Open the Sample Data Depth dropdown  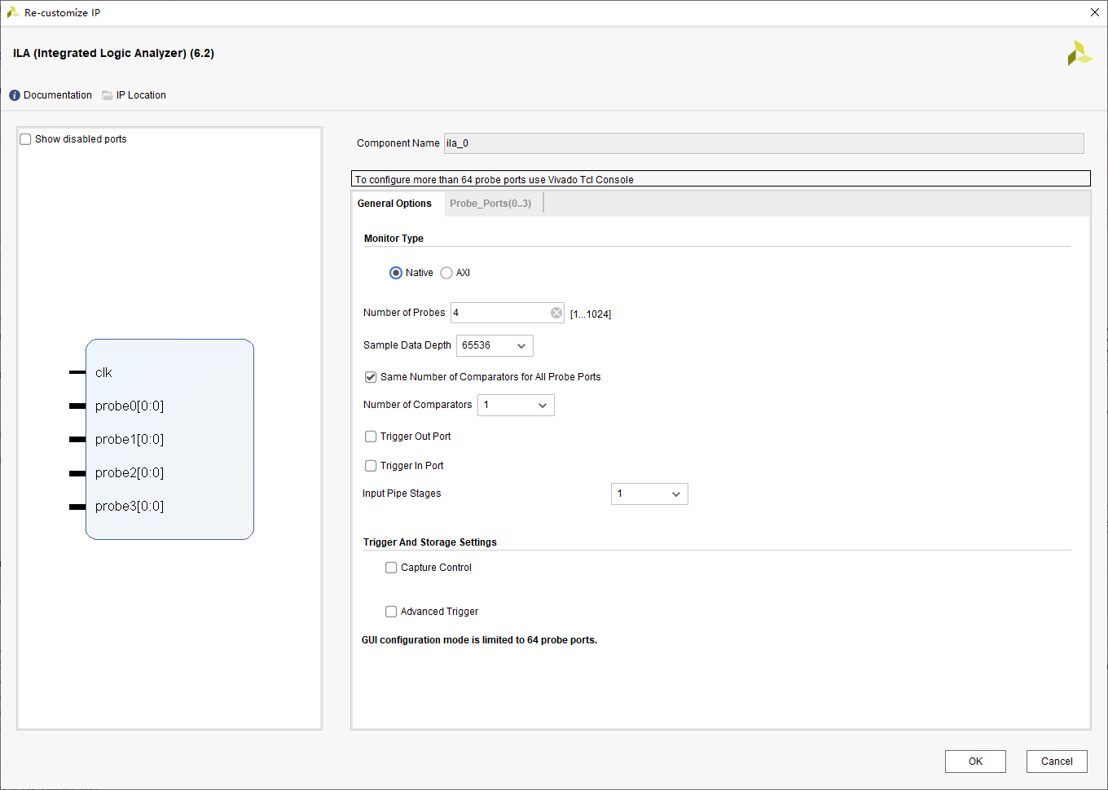(495, 345)
